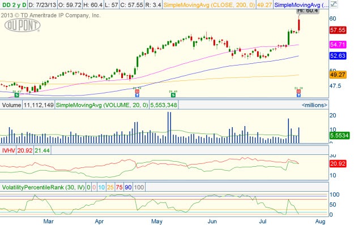
Task: Click the blue conference call icon in April
Action: pyautogui.click(x=137, y=96)
